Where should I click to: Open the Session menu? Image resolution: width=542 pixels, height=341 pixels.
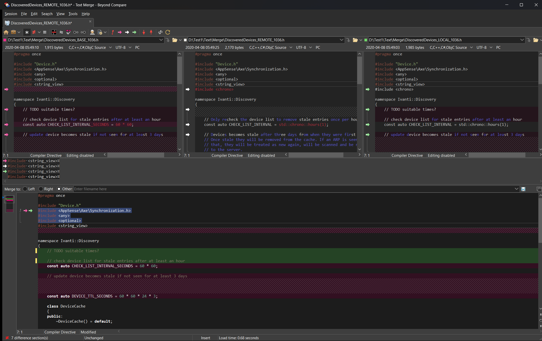click(11, 14)
